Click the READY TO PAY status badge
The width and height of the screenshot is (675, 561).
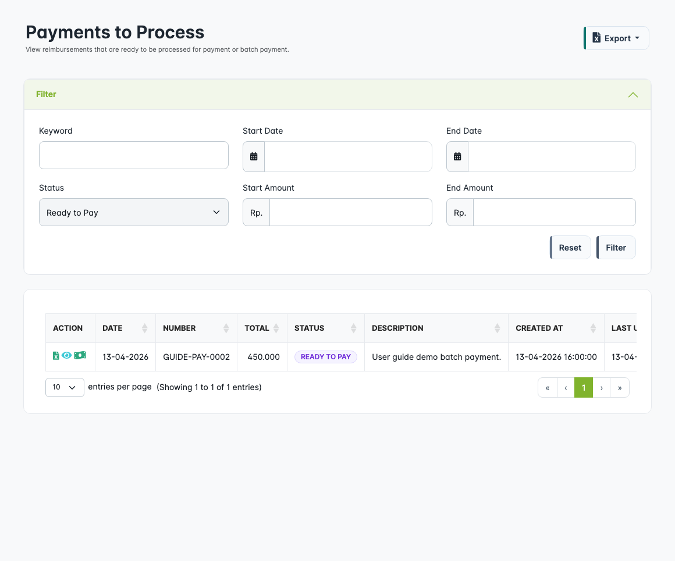(325, 356)
